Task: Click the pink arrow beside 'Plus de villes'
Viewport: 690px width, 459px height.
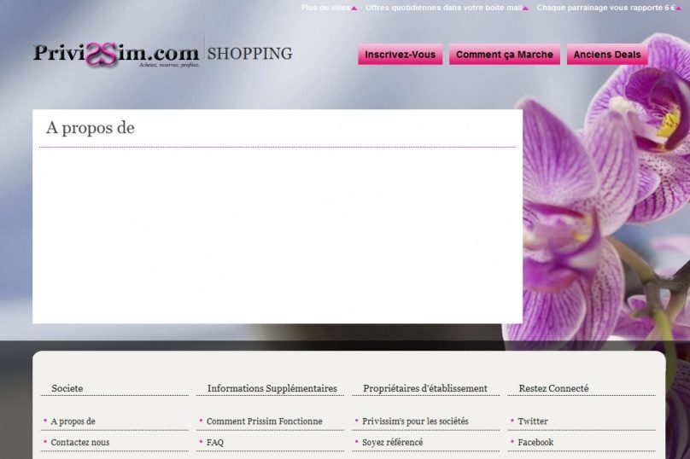Action: click(354, 9)
